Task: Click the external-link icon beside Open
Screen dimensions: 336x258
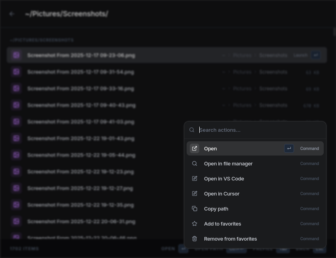Action: tap(195, 148)
